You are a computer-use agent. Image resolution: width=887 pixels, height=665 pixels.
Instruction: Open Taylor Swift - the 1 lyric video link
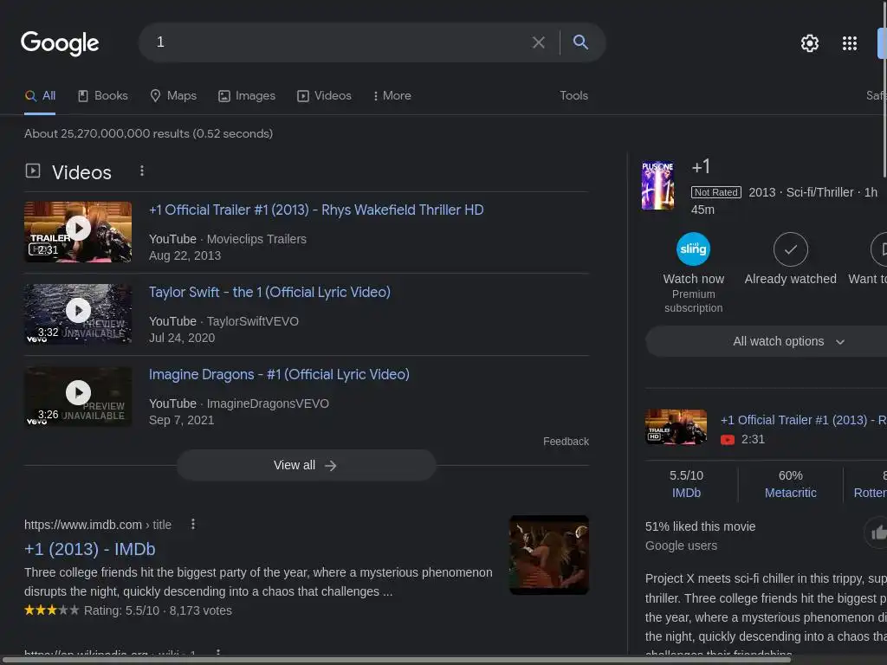[270, 293]
